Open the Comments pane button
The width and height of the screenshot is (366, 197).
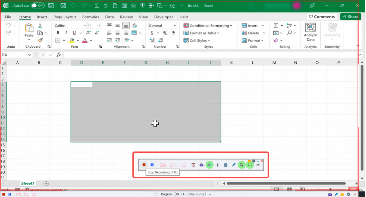pyautogui.click(x=322, y=17)
